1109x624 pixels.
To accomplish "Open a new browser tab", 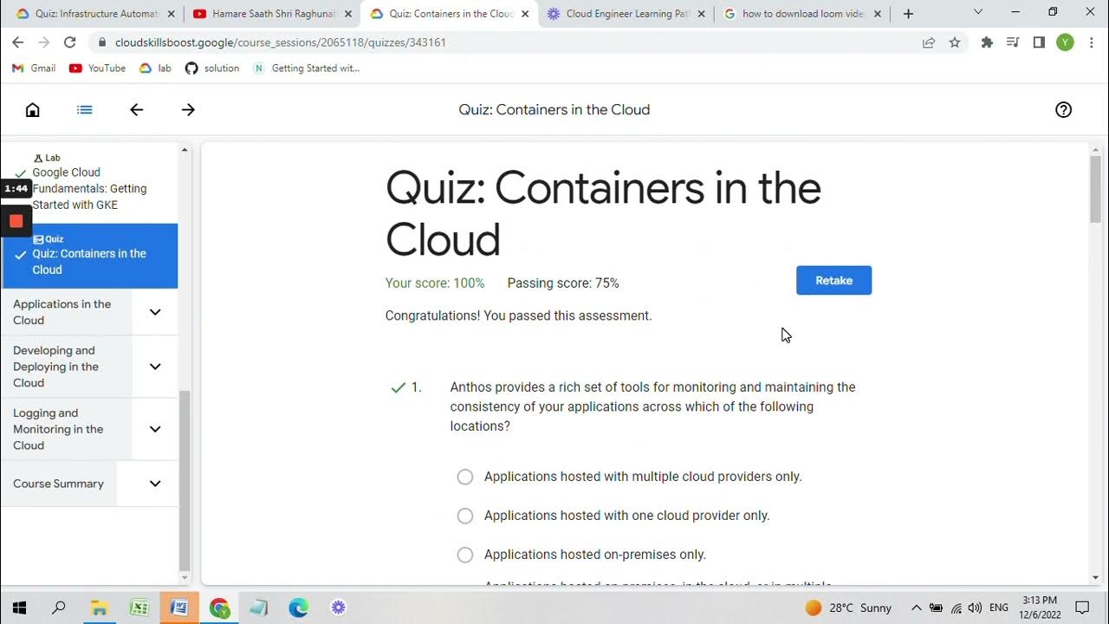I will 908,14.
